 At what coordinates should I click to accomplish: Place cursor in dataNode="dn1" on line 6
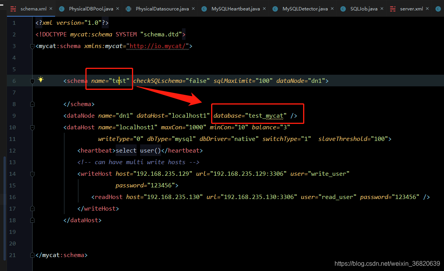[301, 81]
